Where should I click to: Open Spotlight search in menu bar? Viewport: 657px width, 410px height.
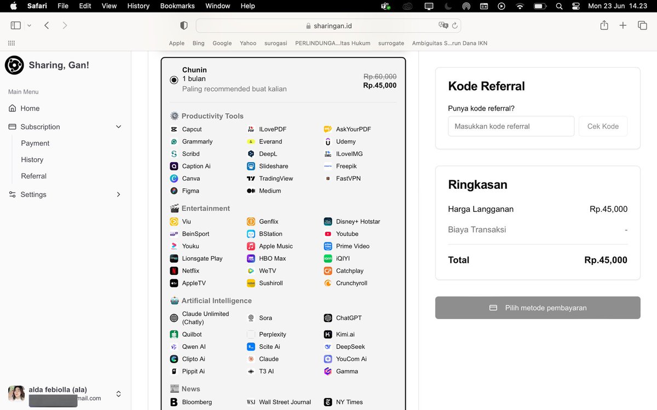558,6
